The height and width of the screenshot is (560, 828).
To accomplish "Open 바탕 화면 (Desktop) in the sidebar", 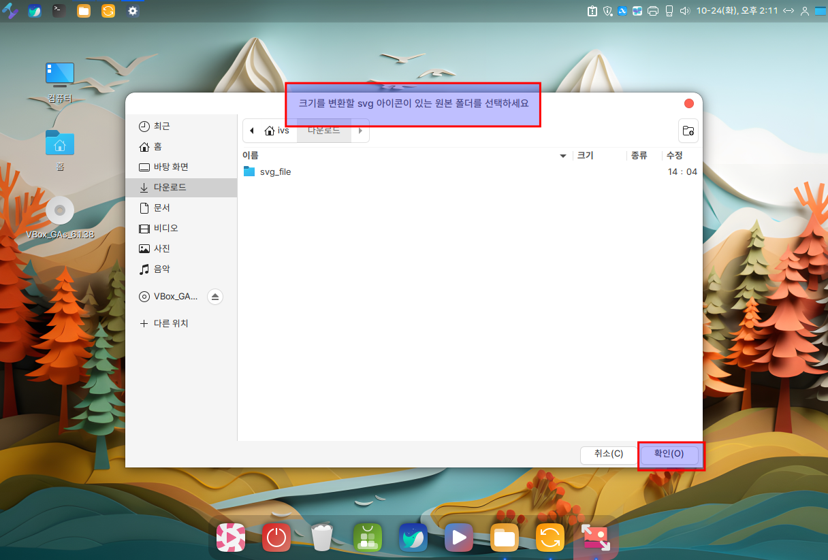I will [181, 167].
